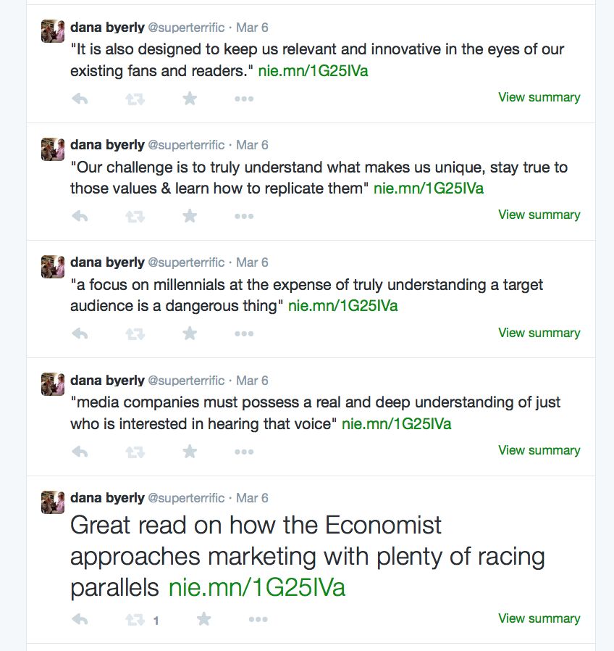Expand View summary on 'existing fans' tweet
The height and width of the screenshot is (651, 614).
tap(539, 97)
